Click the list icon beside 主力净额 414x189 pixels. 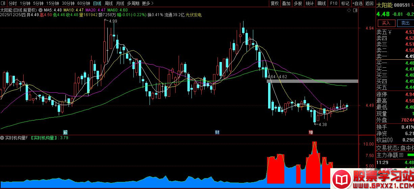click(x=401, y=155)
